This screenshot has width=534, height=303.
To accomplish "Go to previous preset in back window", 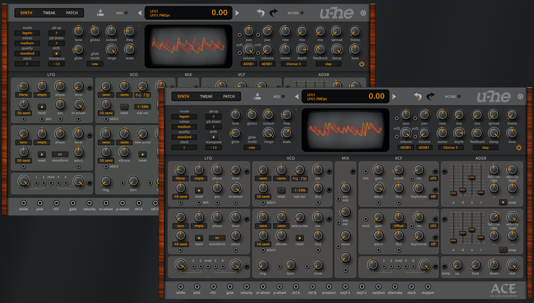I will (x=140, y=13).
